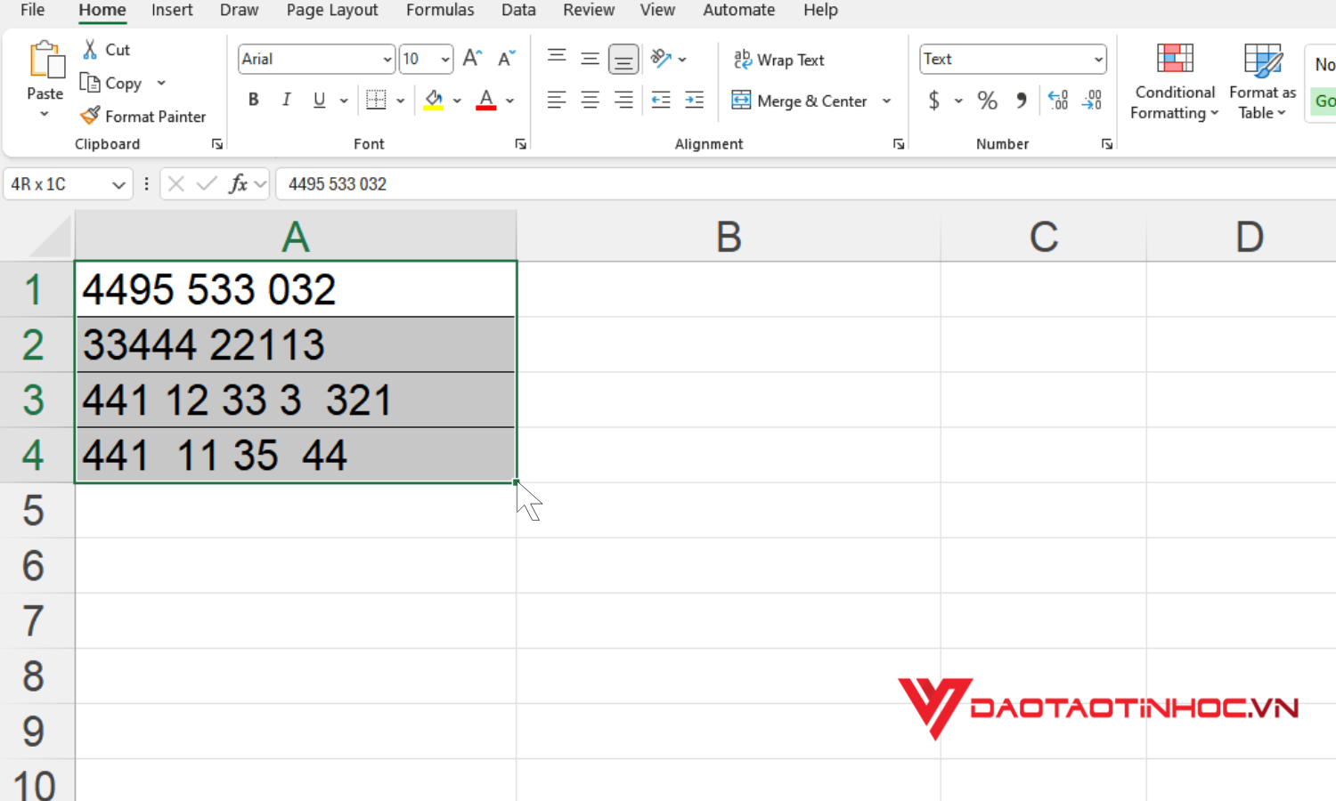Open the underline style dropdown arrow
This screenshot has height=801, width=1336.
344,101
